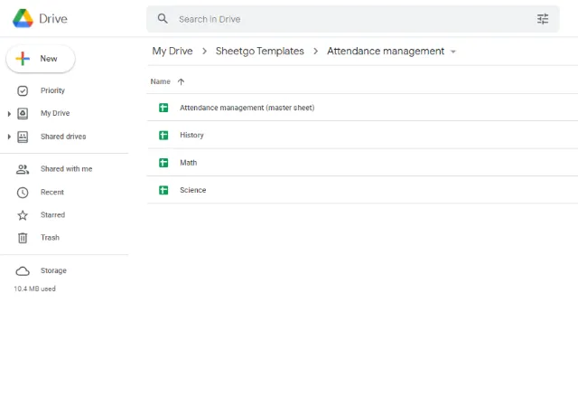Expand the Shared drives tree arrow

pyautogui.click(x=9, y=137)
